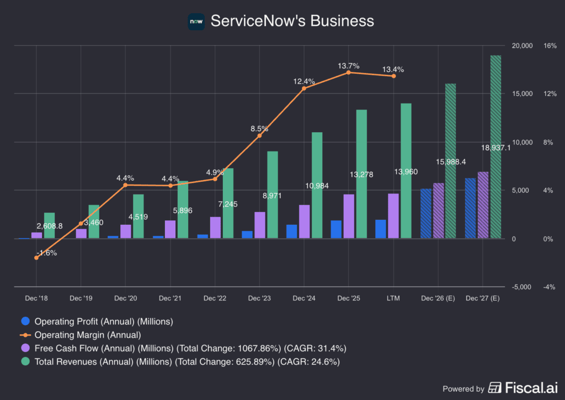Image resolution: width=565 pixels, height=400 pixels.
Task: Click the Powered by text
Action: coord(463,388)
